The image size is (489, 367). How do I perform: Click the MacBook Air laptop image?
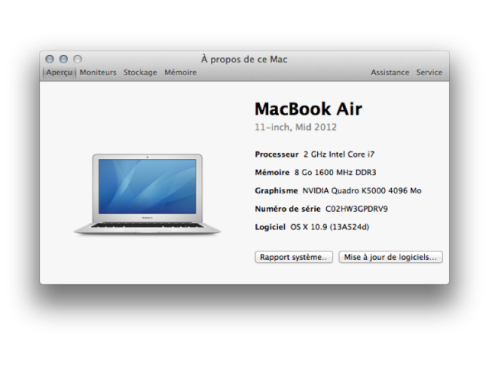147,194
